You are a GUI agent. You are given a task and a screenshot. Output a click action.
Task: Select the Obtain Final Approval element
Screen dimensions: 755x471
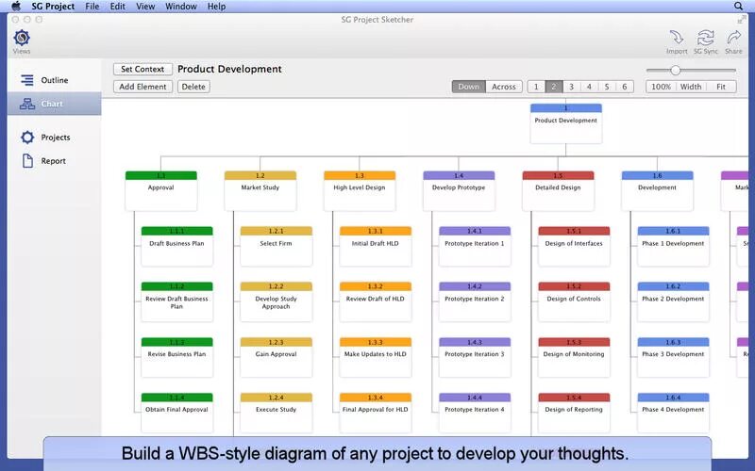click(x=176, y=413)
